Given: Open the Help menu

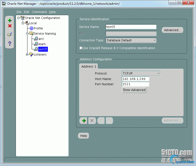Looking at the screenshot, I should (52, 12).
